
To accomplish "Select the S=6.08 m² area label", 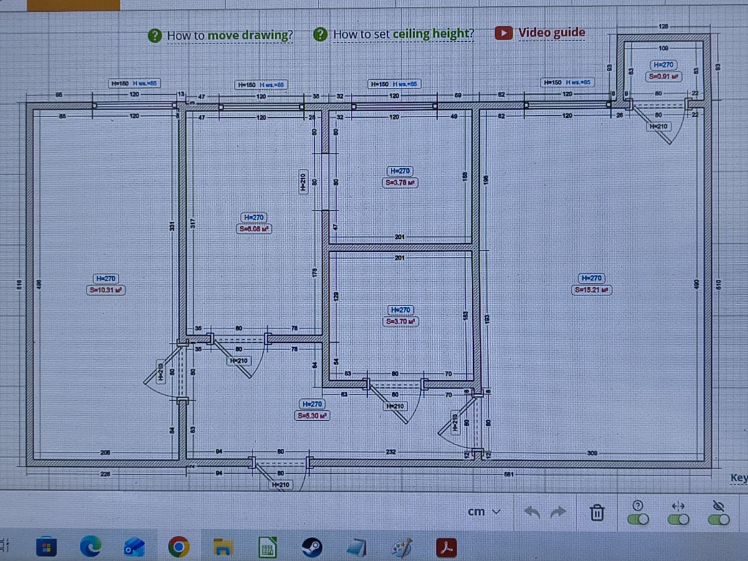I will [x=254, y=229].
